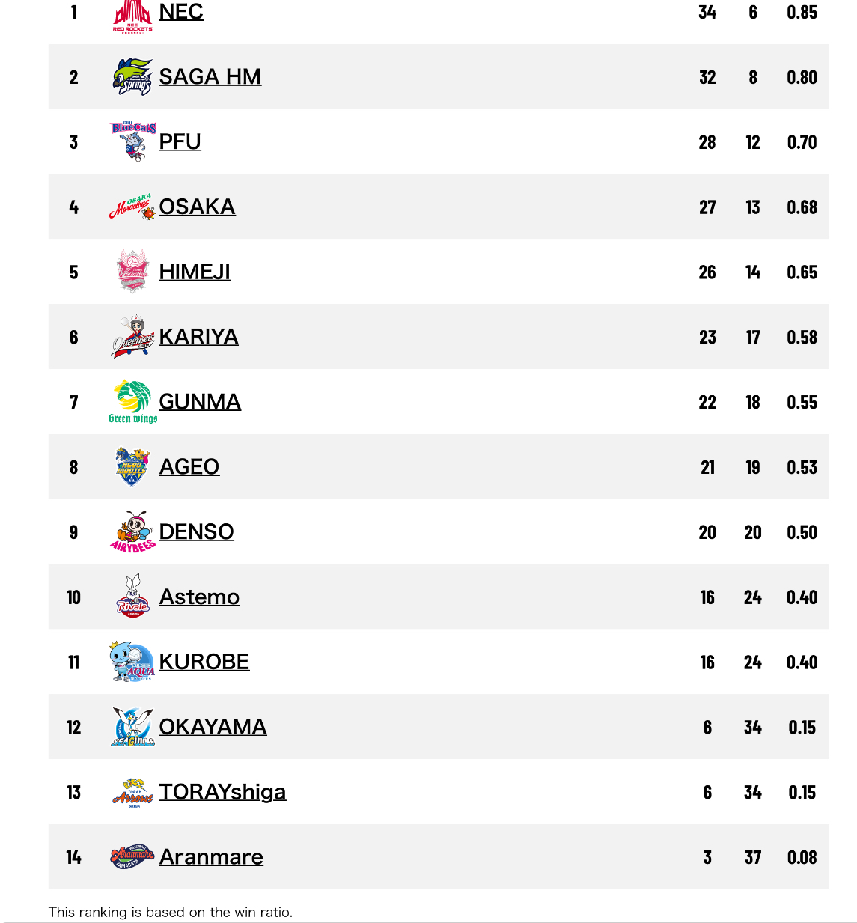Click the SAGA HM Springs logo
The width and height of the screenshot is (857, 923).
[x=132, y=76]
